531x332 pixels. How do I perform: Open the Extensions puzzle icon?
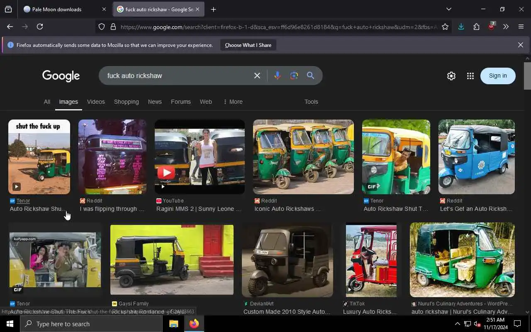pos(476,27)
